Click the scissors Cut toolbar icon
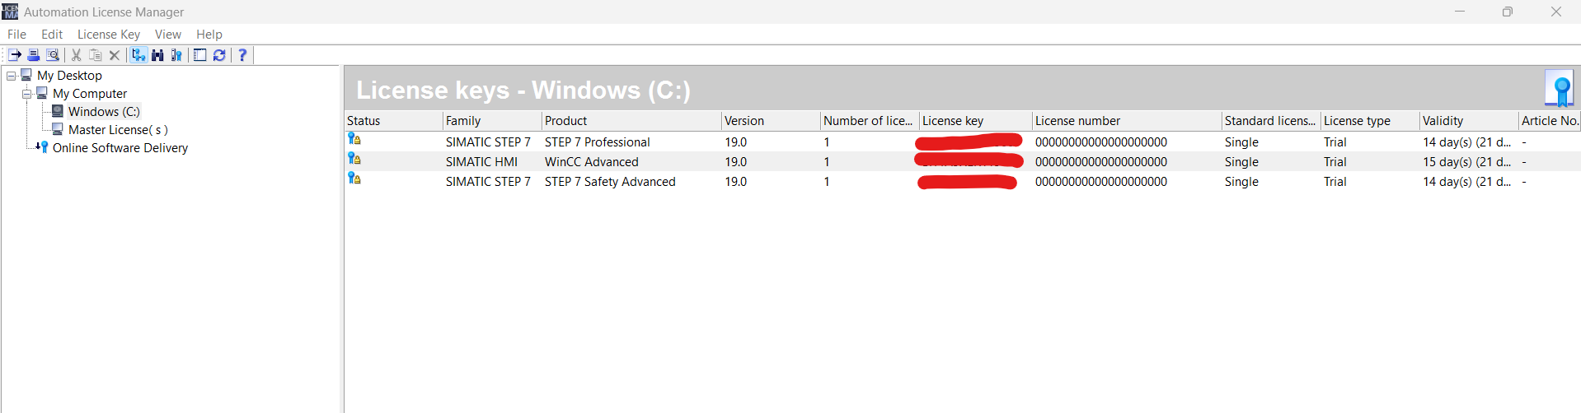The height and width of the screenshot is (413, 1581). tap(76, 55)
